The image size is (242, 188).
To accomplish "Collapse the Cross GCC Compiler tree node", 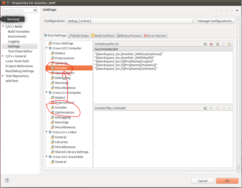I will [47, 48].
